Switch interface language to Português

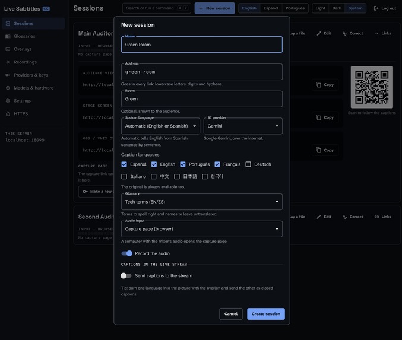point(295,8)
